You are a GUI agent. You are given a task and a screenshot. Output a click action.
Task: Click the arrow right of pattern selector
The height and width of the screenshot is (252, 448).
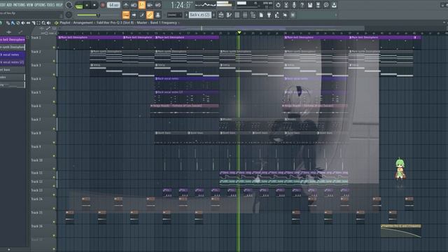pos(213,15)
